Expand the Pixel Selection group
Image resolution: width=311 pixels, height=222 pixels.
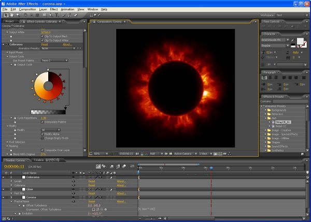pyautogui.click(x=7, y=142)
